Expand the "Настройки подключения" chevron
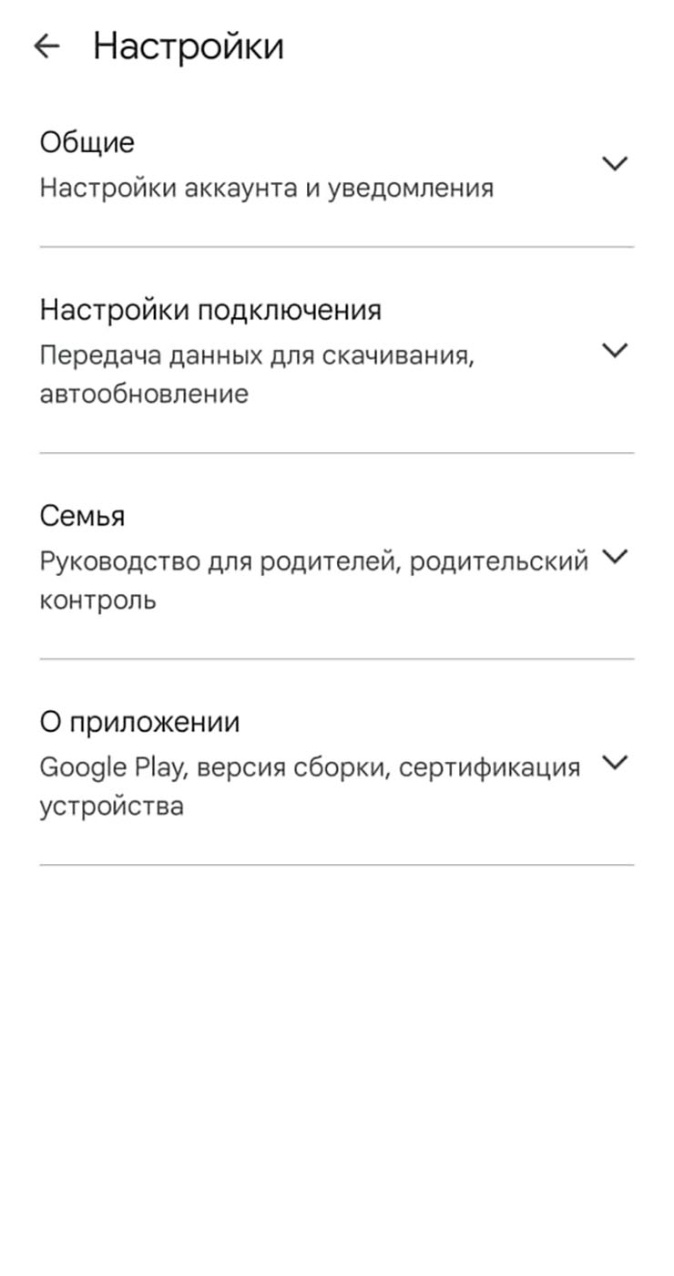This screenshot has width=674, height=1276. point(616,351)
